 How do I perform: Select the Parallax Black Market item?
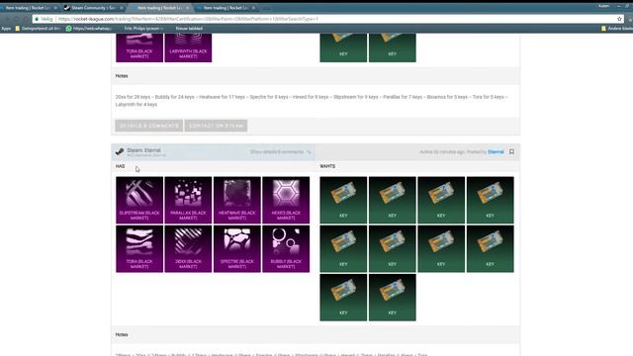click(x=188, y=200)
